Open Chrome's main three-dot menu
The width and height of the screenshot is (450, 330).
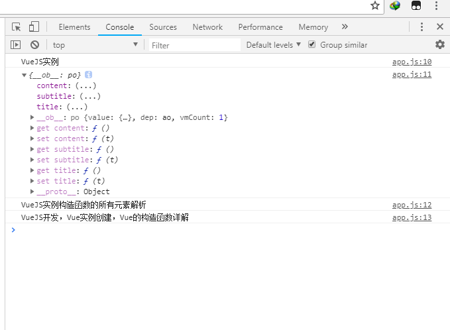[x=436, y=5]
